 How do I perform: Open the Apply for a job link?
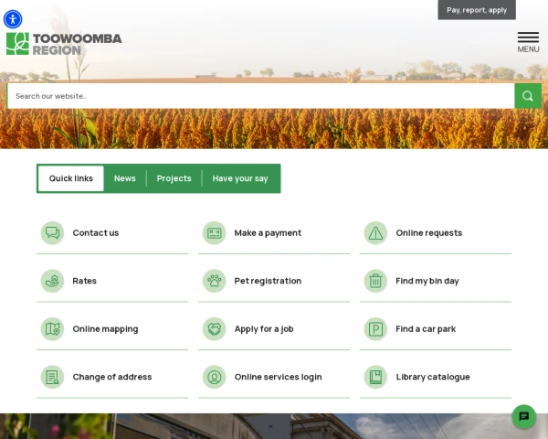264,329
